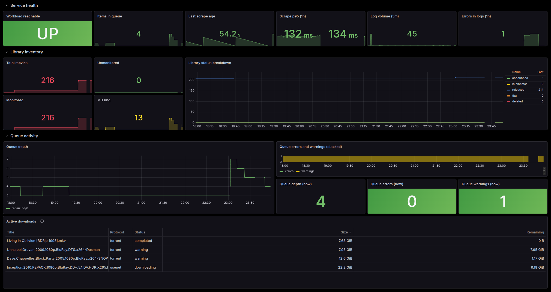This screenshot has height=292, width=551.
Task: Open the Log volume (5m) panel title
Action: (384, 16)
